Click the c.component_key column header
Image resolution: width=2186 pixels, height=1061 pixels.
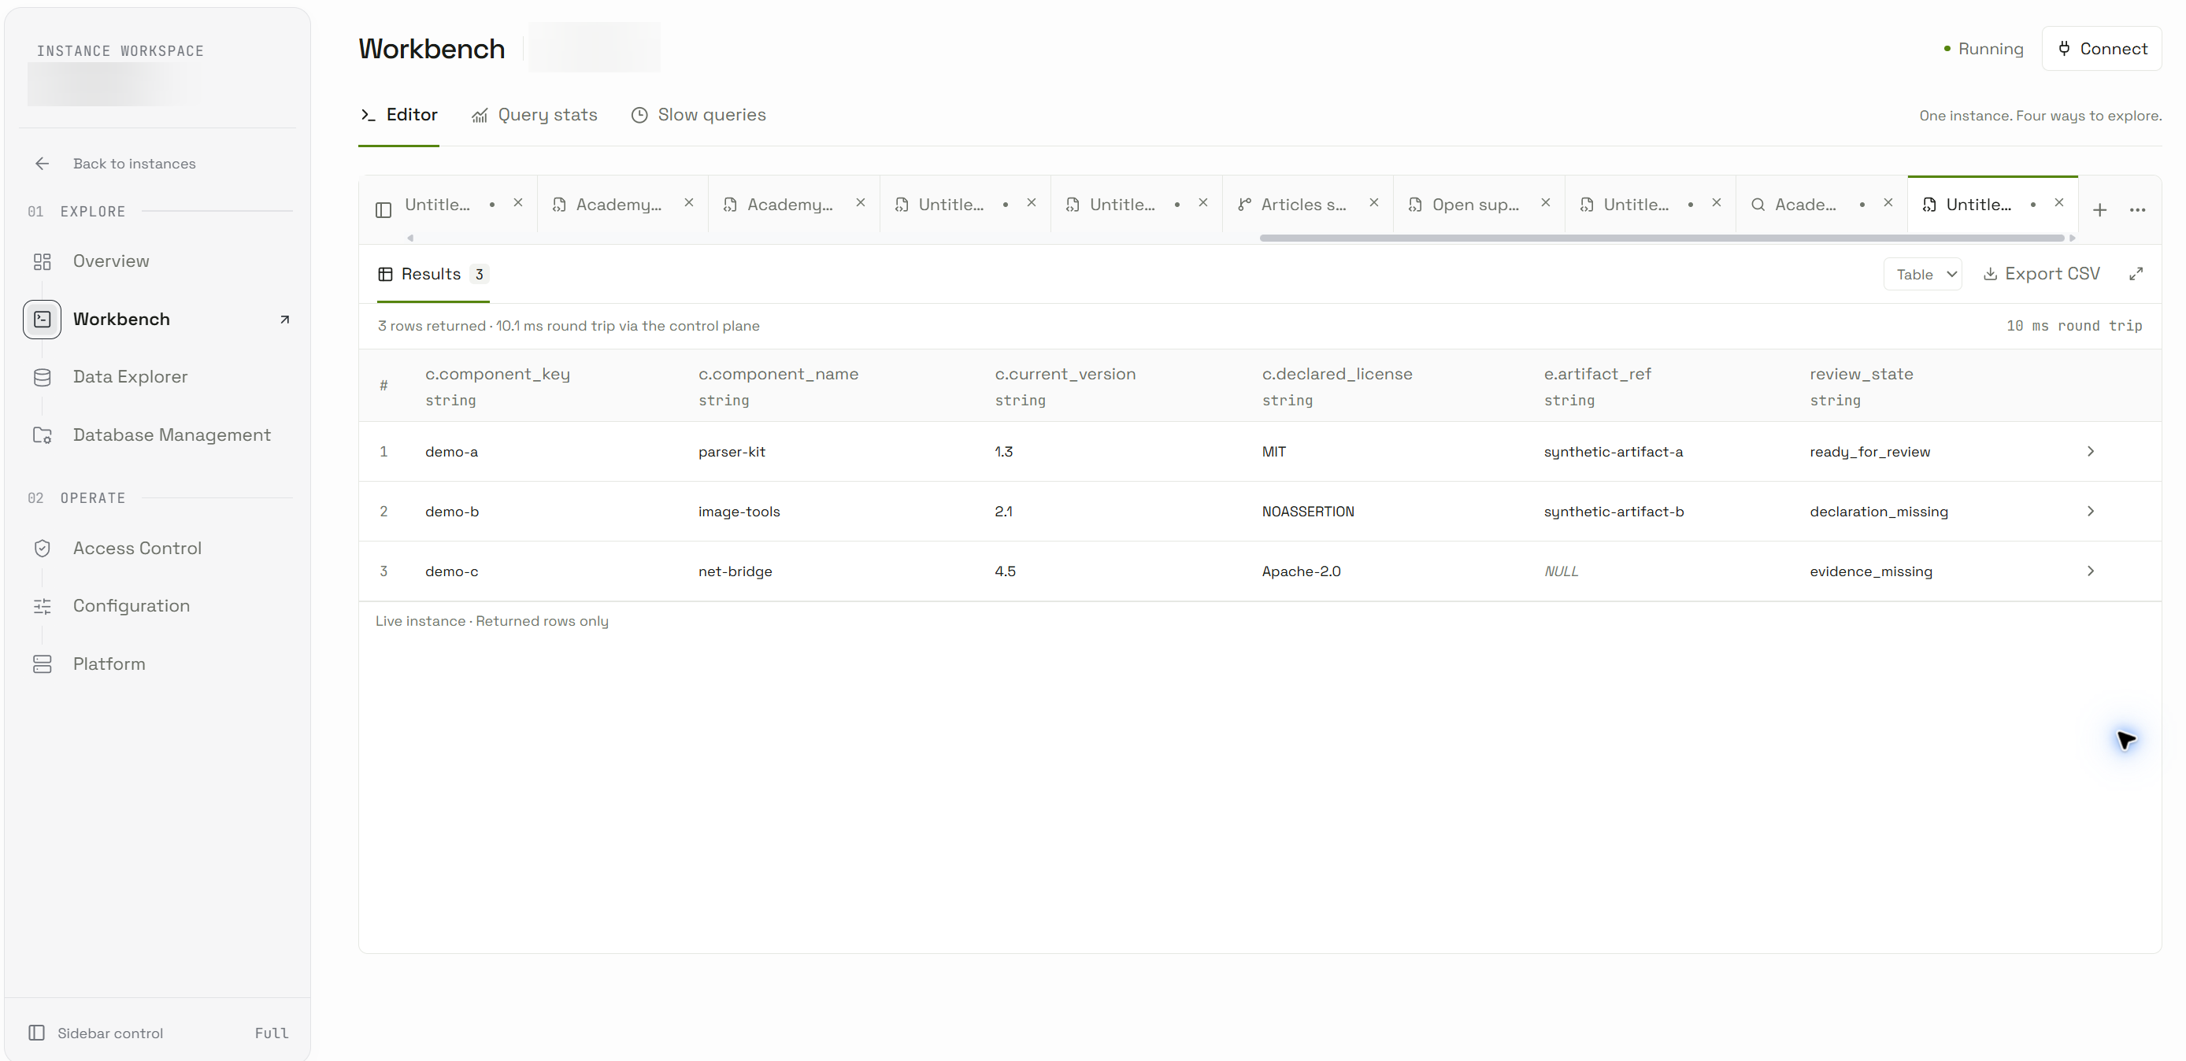(x=497, y=374)
